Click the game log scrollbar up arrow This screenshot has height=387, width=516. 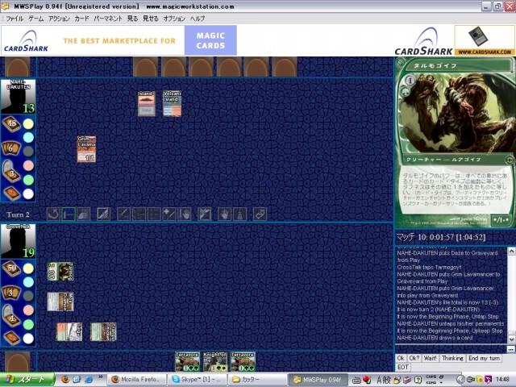tap(511, 251)
